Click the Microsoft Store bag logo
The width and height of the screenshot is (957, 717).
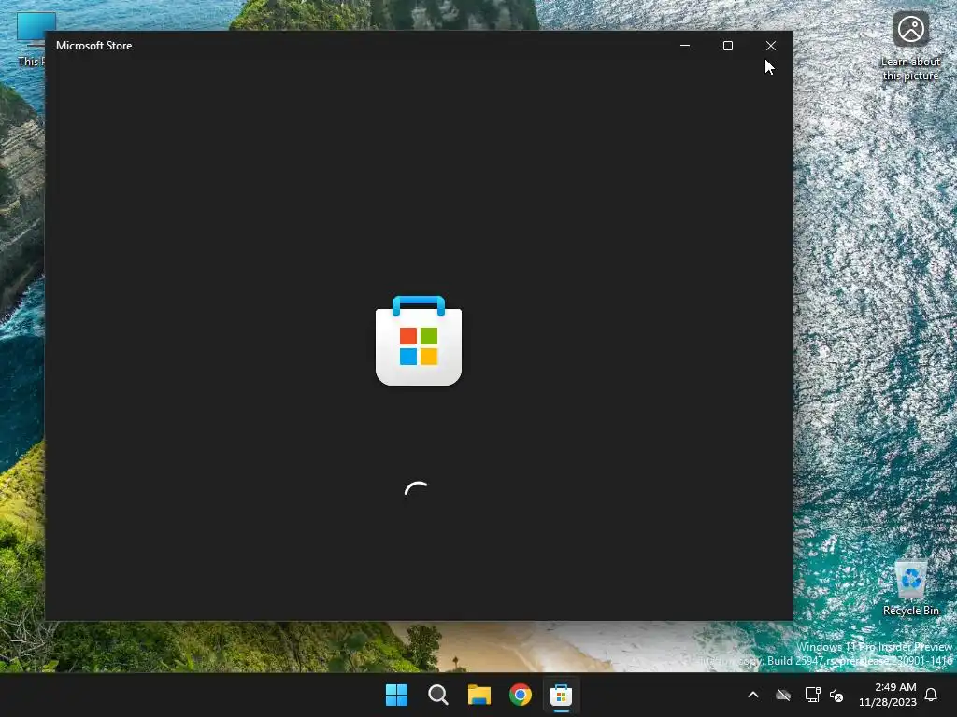click(x=419, y=340)
